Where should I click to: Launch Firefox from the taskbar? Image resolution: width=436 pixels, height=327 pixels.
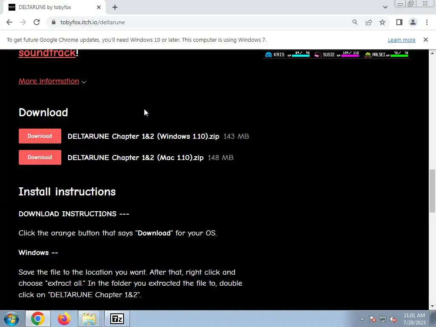click(x=64, y=318)
